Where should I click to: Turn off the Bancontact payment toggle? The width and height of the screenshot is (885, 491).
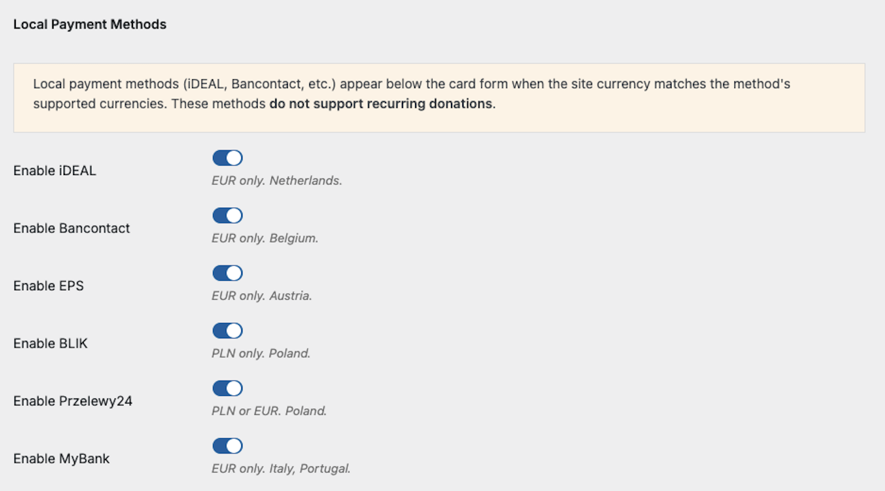227,216
